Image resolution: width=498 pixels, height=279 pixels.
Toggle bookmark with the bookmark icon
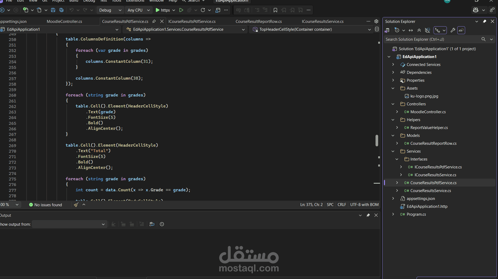275,10
